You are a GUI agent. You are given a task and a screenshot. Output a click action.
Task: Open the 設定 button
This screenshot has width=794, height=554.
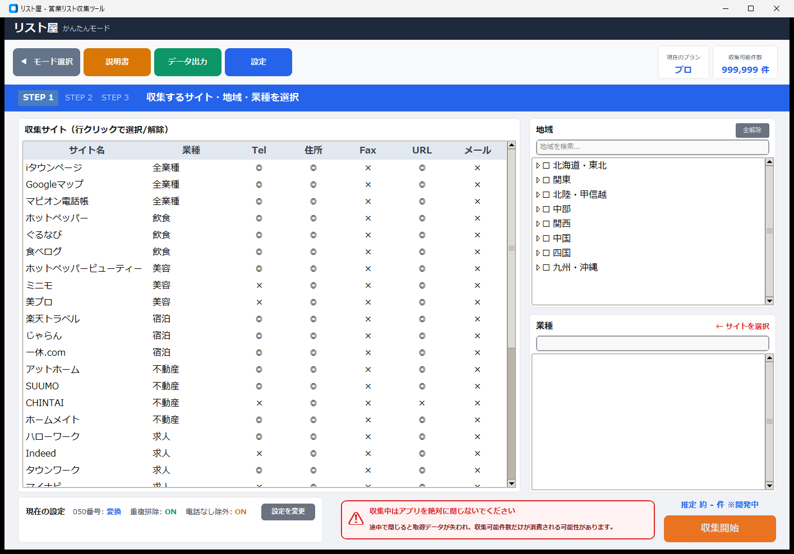pyautogui.click(x=258, y=62)
